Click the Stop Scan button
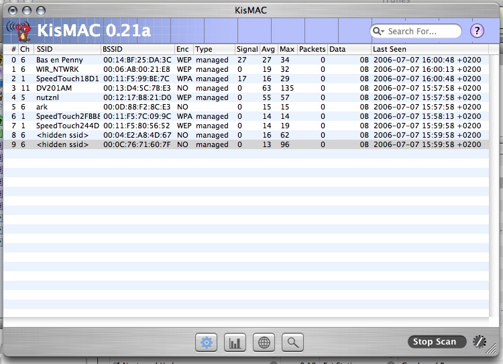 pyautogui.click(x=437, y=342)
